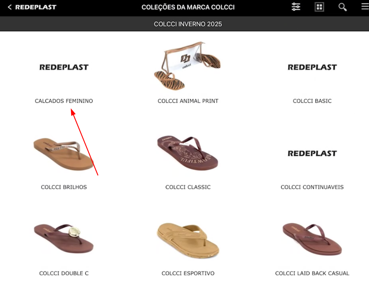Open the hamburger menu icon
The image size is (369, 283).
click(365, 7)
